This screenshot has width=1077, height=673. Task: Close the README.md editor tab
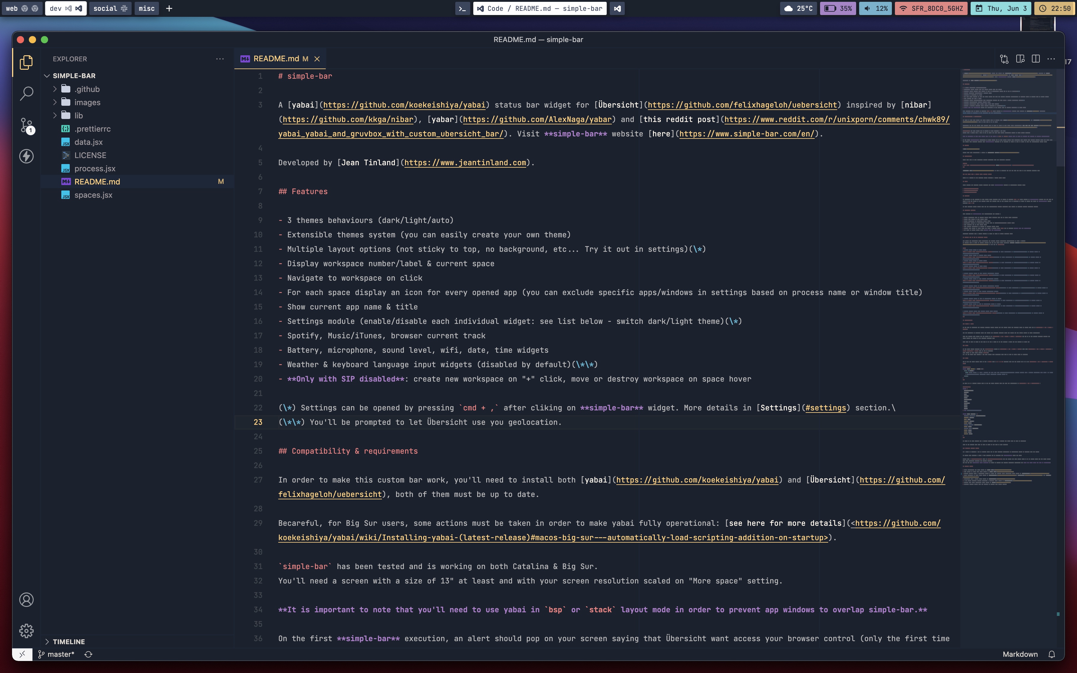317,59
